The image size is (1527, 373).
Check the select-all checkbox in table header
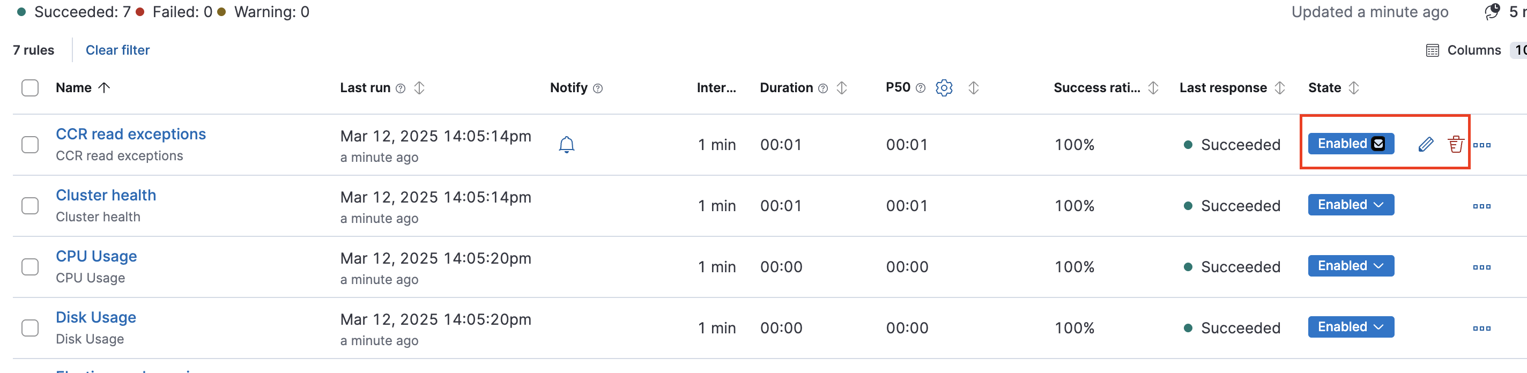[29, 88]
